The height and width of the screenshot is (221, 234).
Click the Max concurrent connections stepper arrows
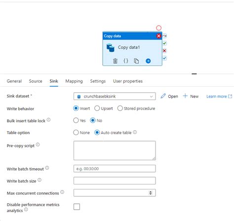[x=151, y=193]
